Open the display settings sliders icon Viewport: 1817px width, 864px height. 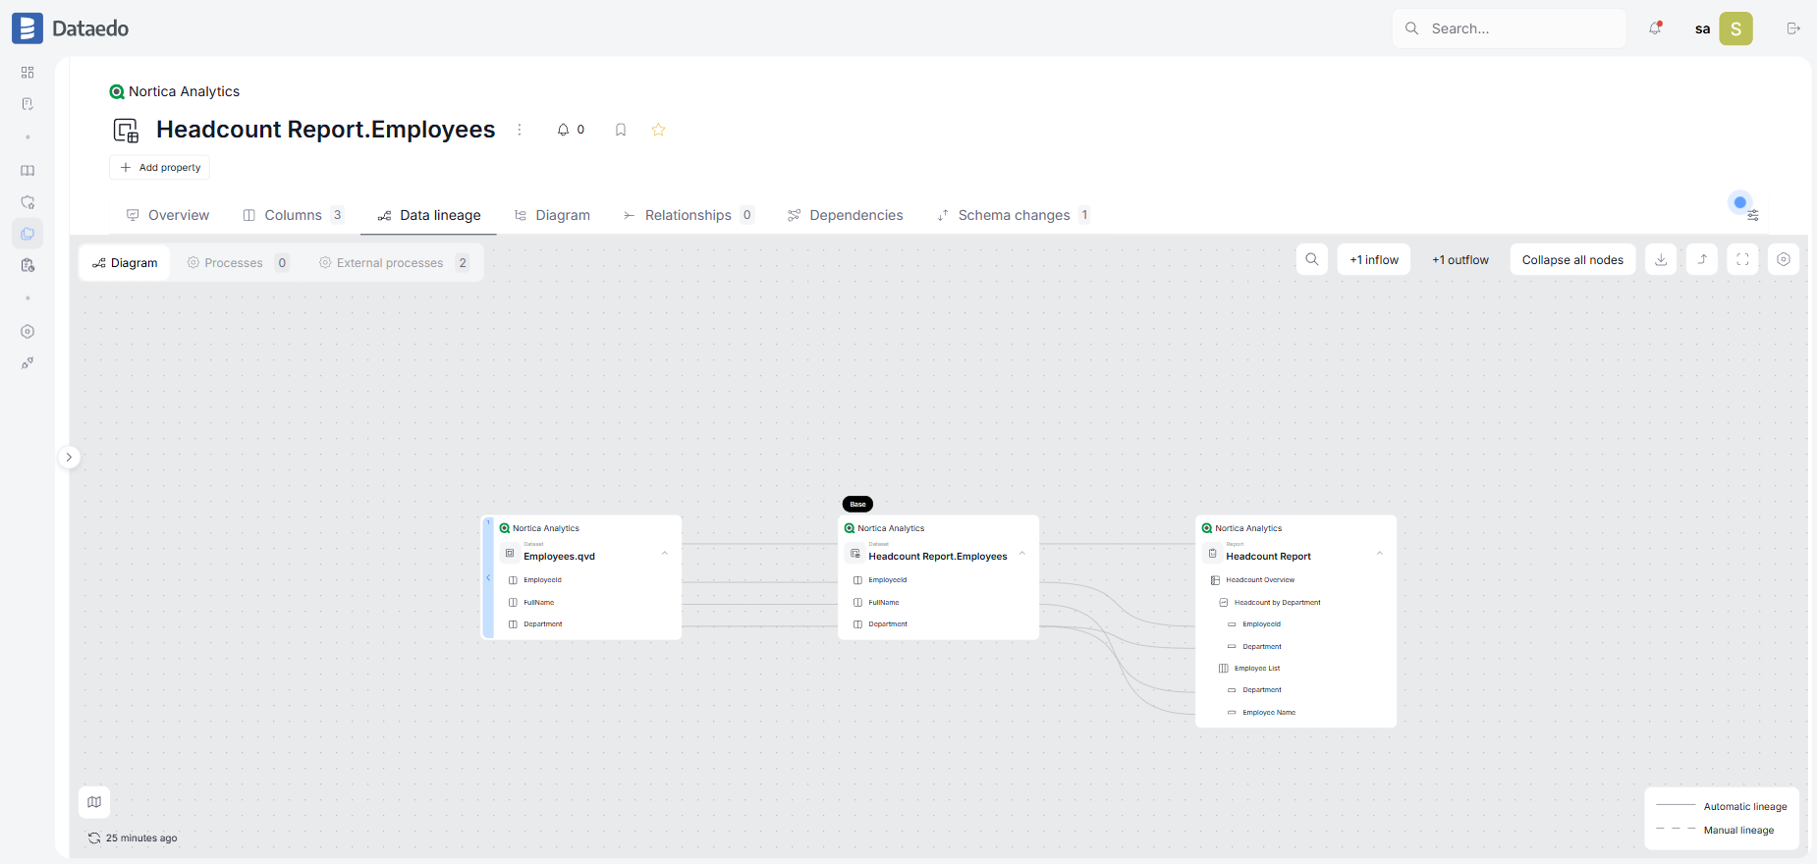[x=1753, y=215]
